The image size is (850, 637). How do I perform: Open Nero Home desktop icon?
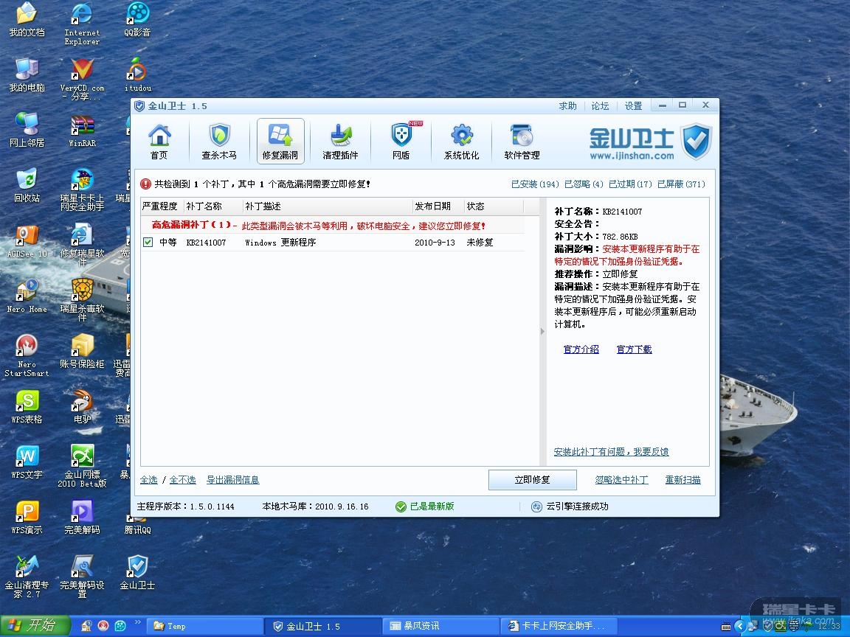click(27, 297)
